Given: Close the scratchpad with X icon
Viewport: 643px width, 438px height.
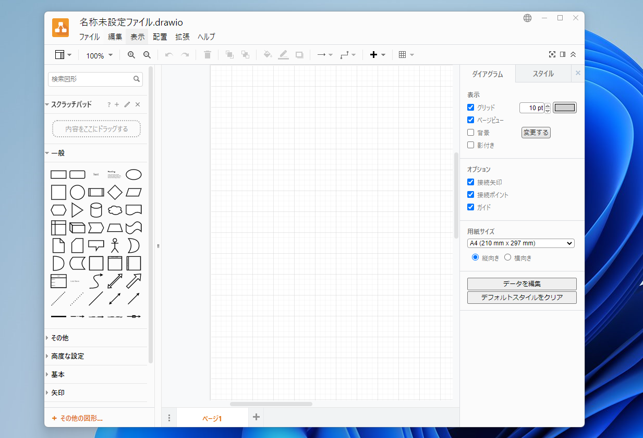Looking at the screenshot, I should click(x=138, y=104).
